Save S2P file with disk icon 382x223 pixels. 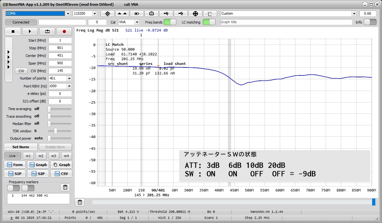(38, 174)
